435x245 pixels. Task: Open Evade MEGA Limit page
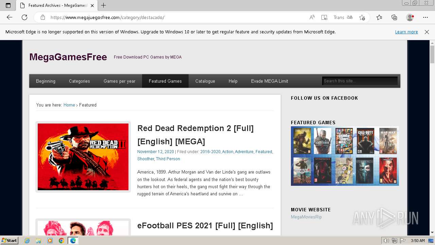click(x=269, y=81)
